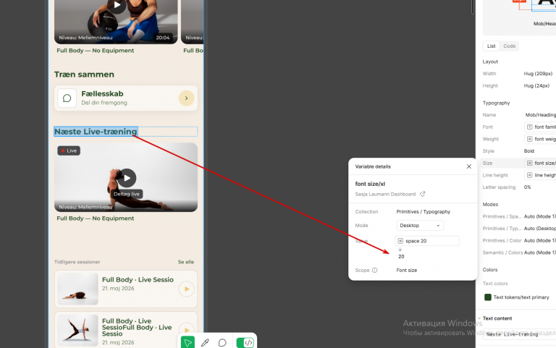Screen dimensions: 556x348
Task: Play the Live session video
Action: tap(127, 178)
